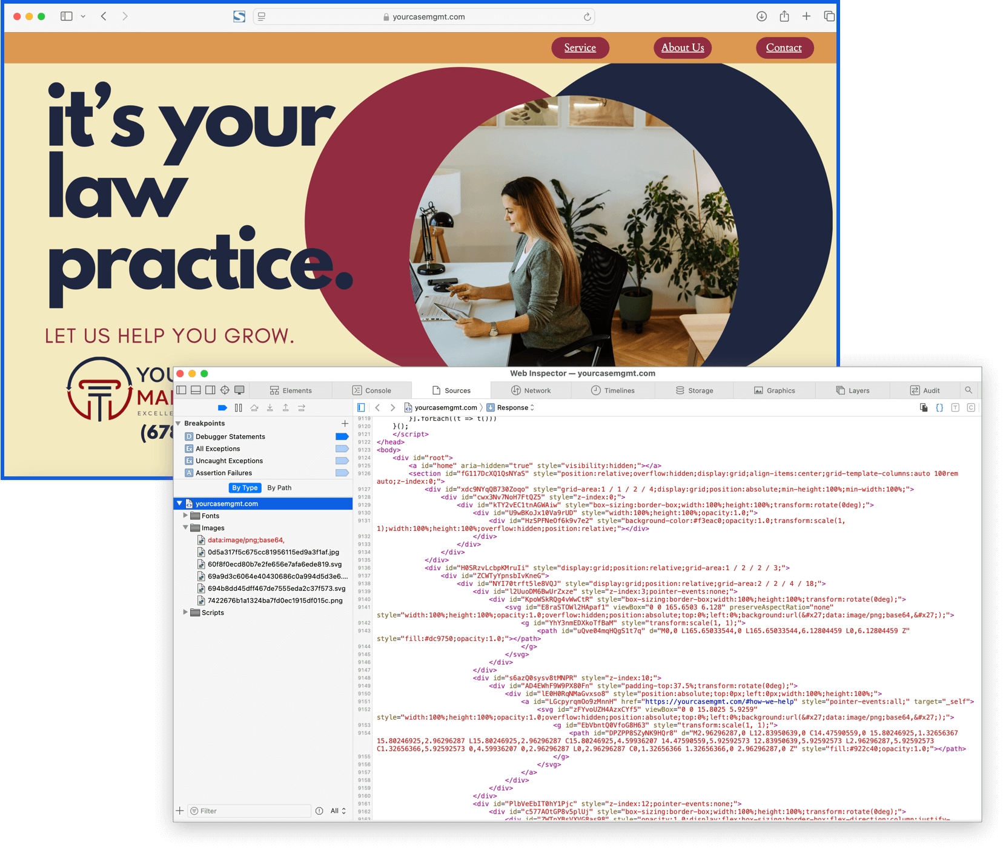Add a new breakpoint with plus icon
The width and height of the screenshot is (1003, 848).
coord(345,423)
